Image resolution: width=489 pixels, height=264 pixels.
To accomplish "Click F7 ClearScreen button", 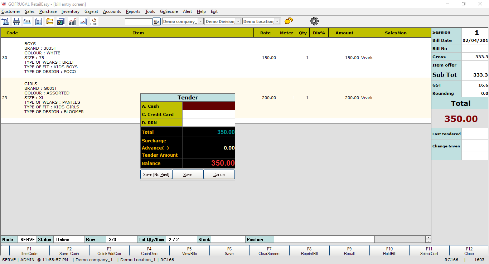I will [269, 251].
